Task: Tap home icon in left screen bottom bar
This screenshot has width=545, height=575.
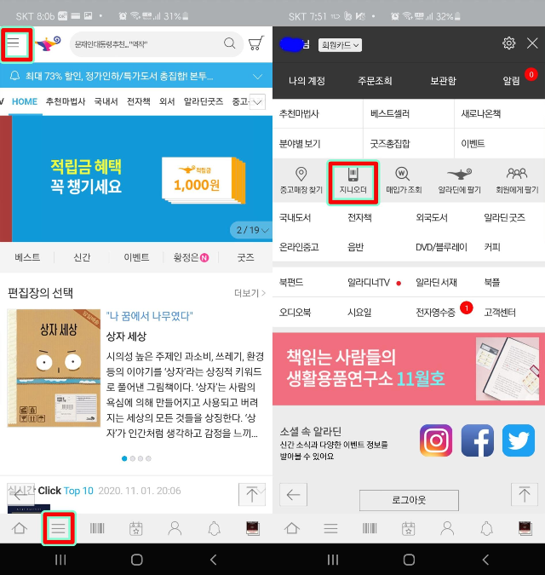Action: coord(20,528)
